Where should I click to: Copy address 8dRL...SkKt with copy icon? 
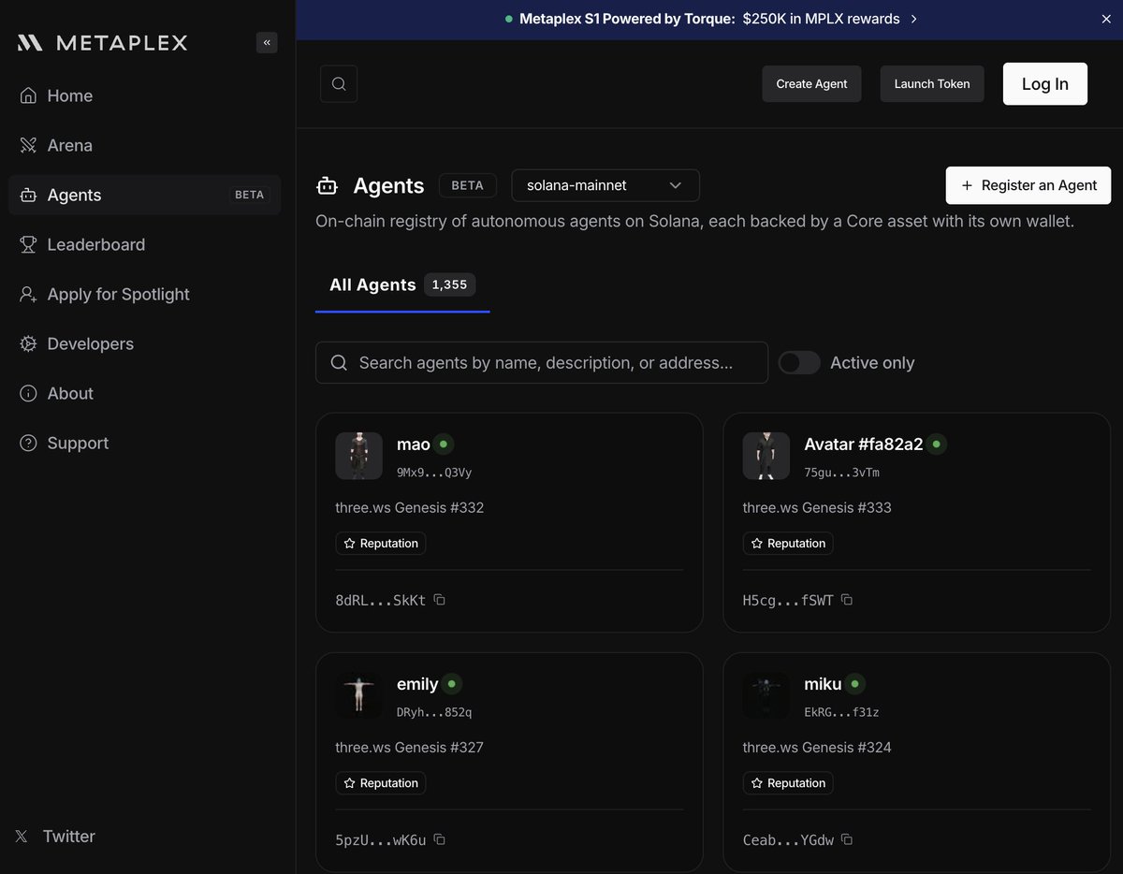440,600
